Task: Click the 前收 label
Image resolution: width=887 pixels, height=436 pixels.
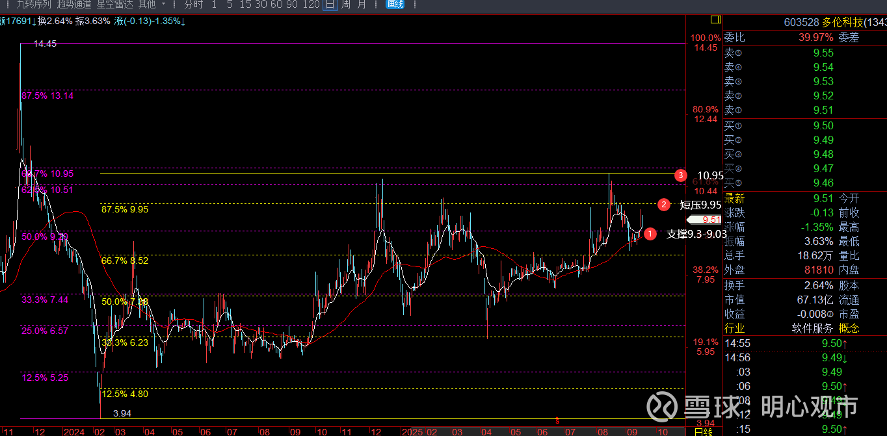Action: tap(849, 213)
